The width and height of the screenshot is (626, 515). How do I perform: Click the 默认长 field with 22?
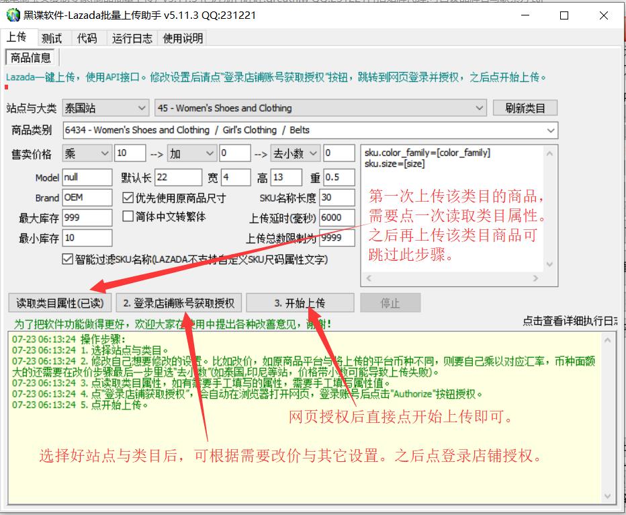(x=179, y=177)
